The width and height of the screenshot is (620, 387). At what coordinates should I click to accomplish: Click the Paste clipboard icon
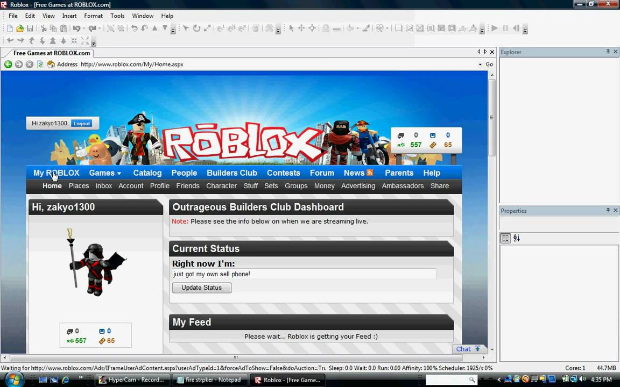(64, 28)
